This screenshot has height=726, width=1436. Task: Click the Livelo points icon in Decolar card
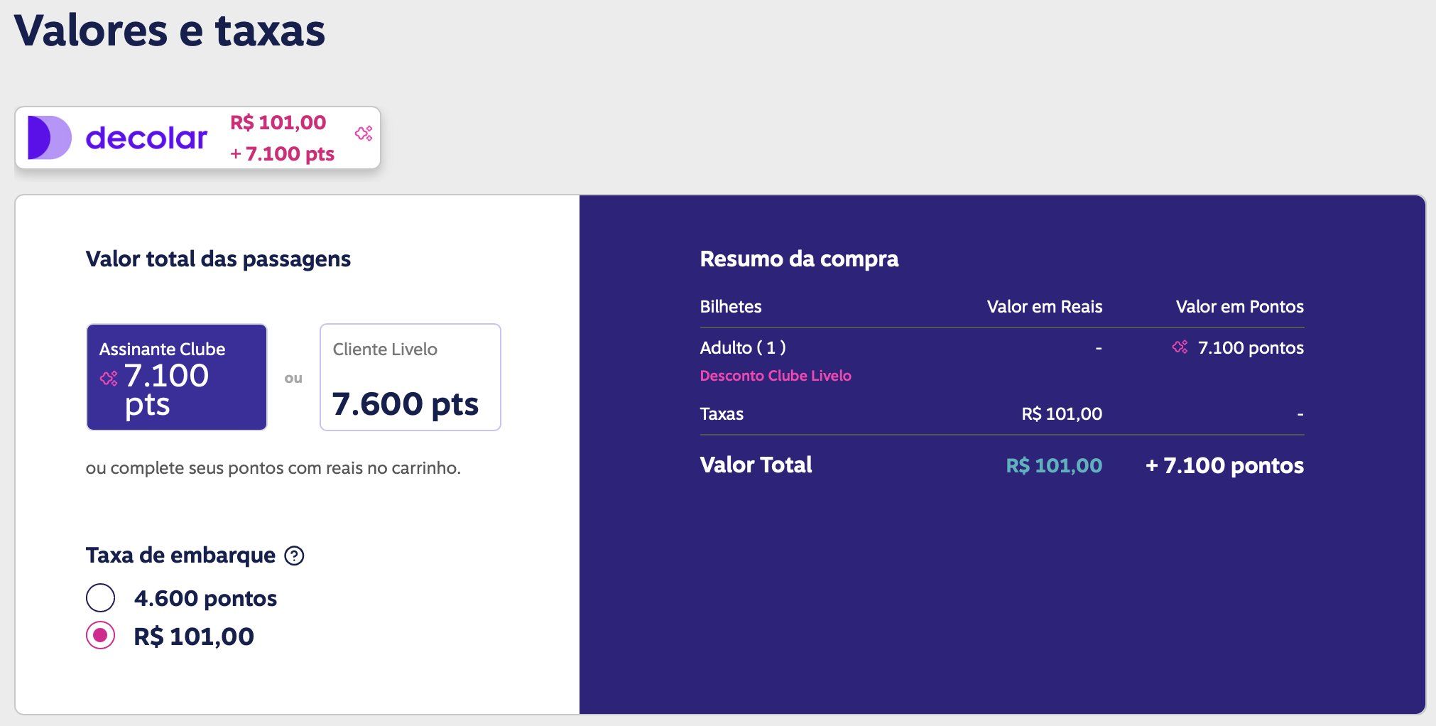tap(364, 133)
